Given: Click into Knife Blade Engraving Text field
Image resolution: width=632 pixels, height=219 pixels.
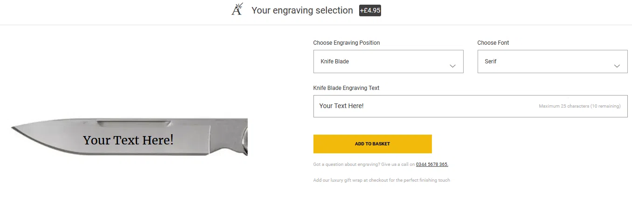Looking at the screenshot, I should coord(470,106).
